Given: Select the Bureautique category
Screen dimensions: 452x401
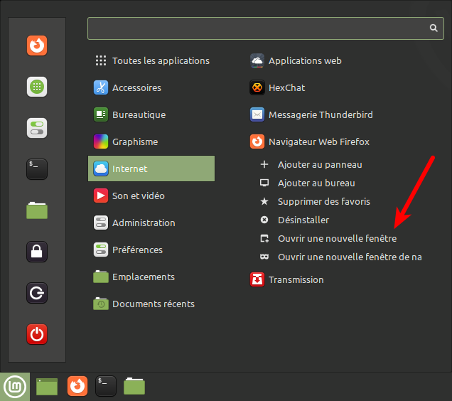Looking at the screenshot, I should (151, 114).
